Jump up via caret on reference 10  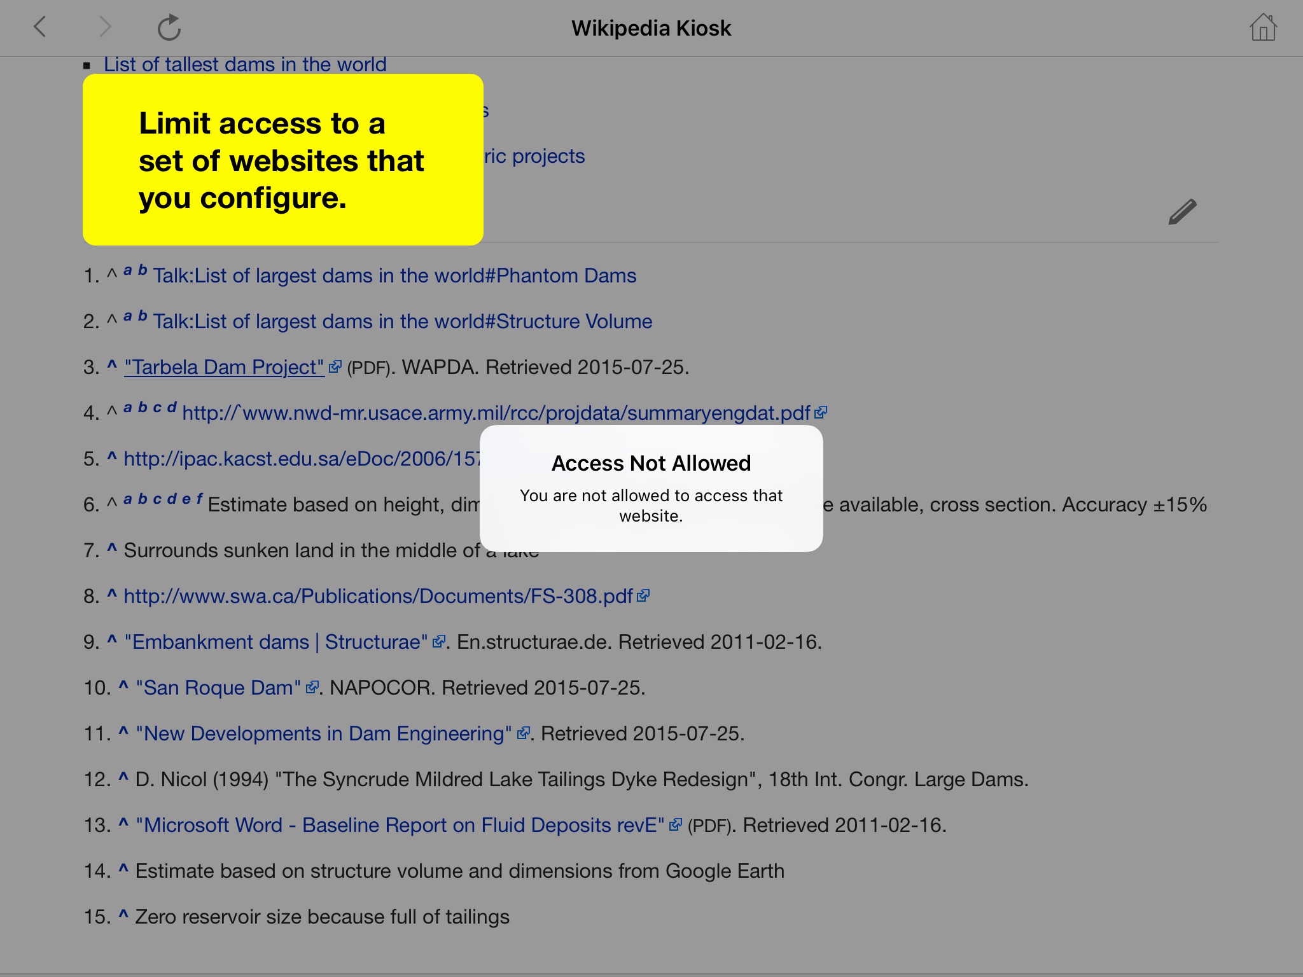123,686
